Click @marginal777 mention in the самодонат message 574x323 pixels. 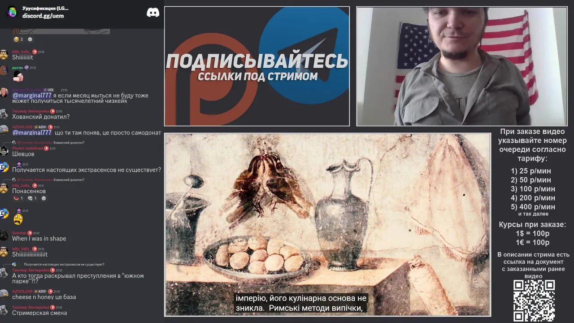[32, 133]
